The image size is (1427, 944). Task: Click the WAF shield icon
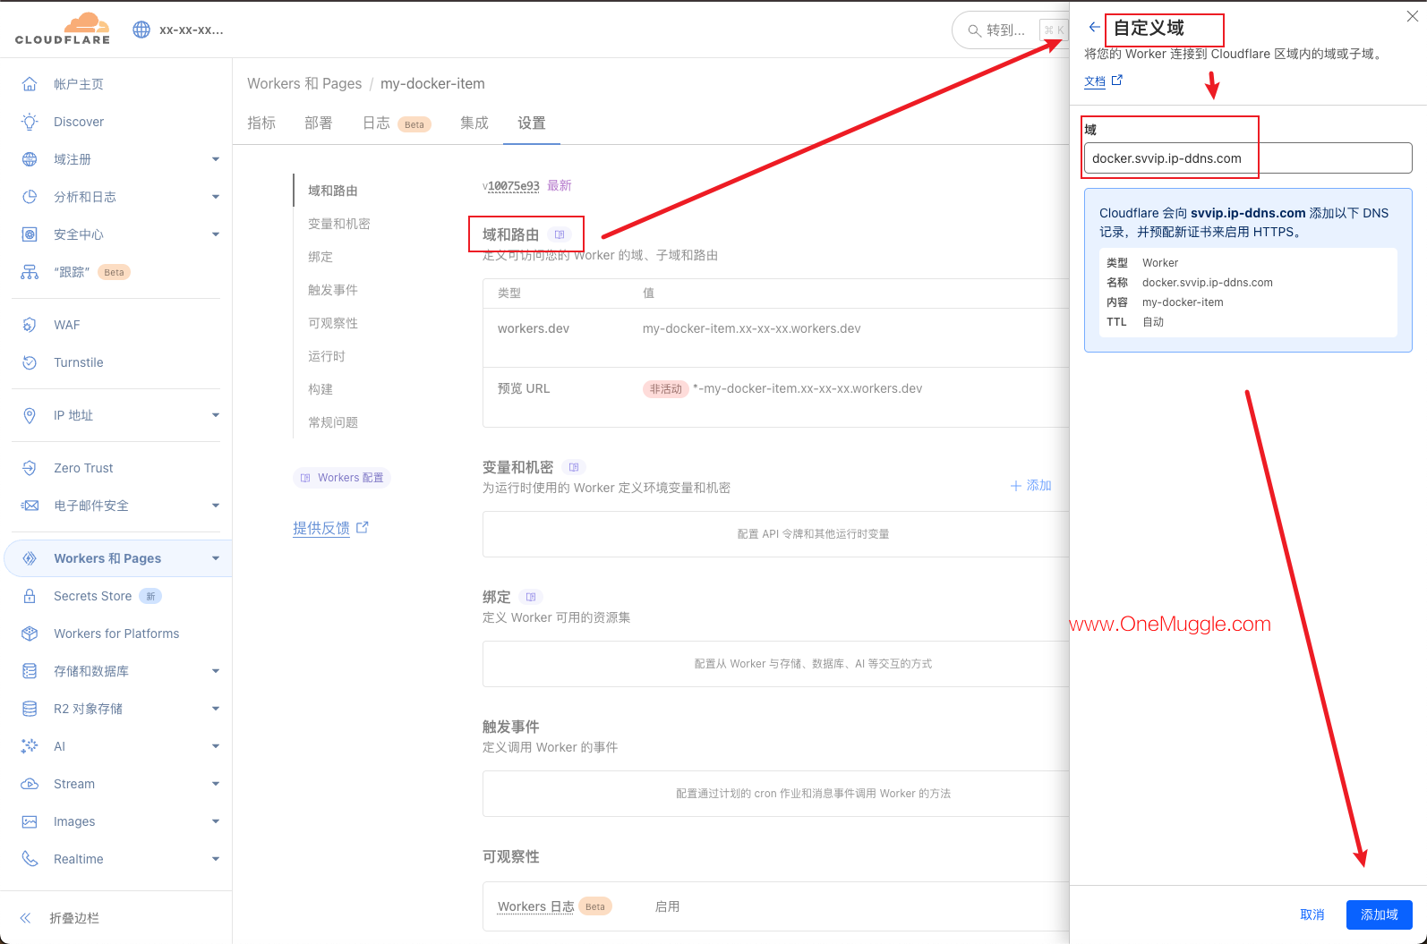(30, 325)
